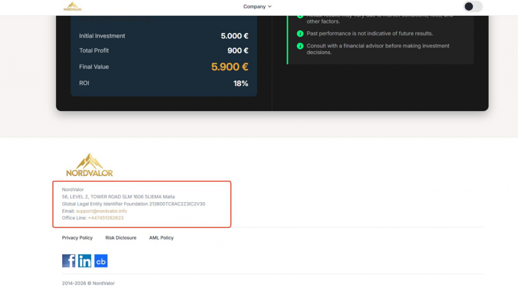Screen dimensions: 518x288
Task: Open the LinkedIn social icon
Action: coord(84,261)
